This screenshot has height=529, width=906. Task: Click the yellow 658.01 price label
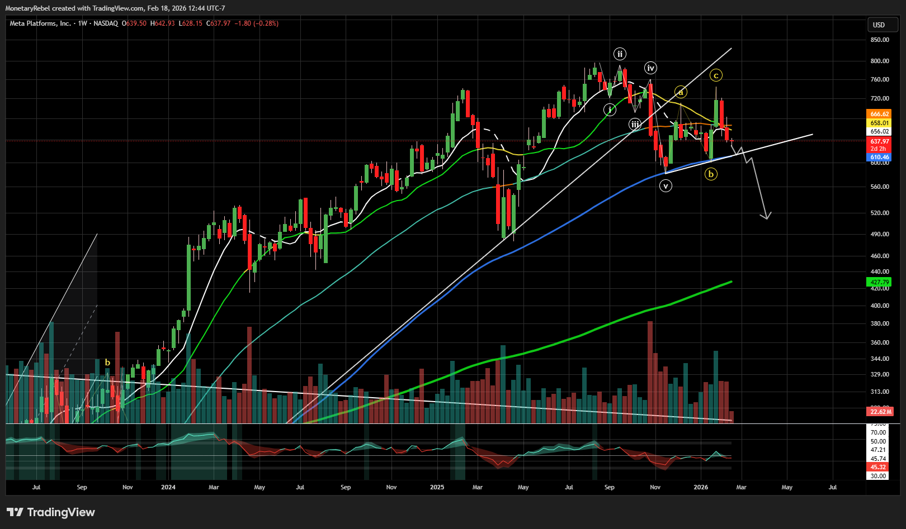(880, 123)
